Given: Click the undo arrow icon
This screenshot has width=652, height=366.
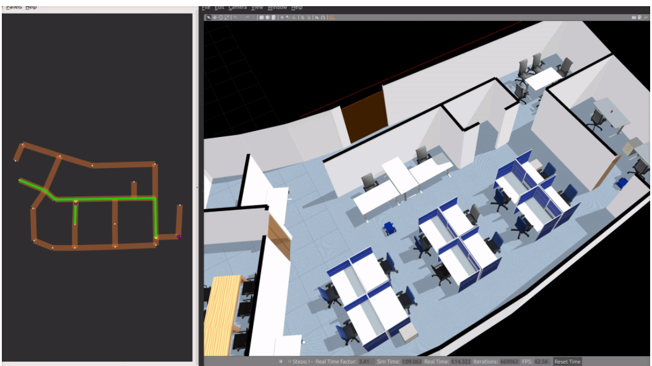Looking at the screenshot, I should [x=235, y=17].
